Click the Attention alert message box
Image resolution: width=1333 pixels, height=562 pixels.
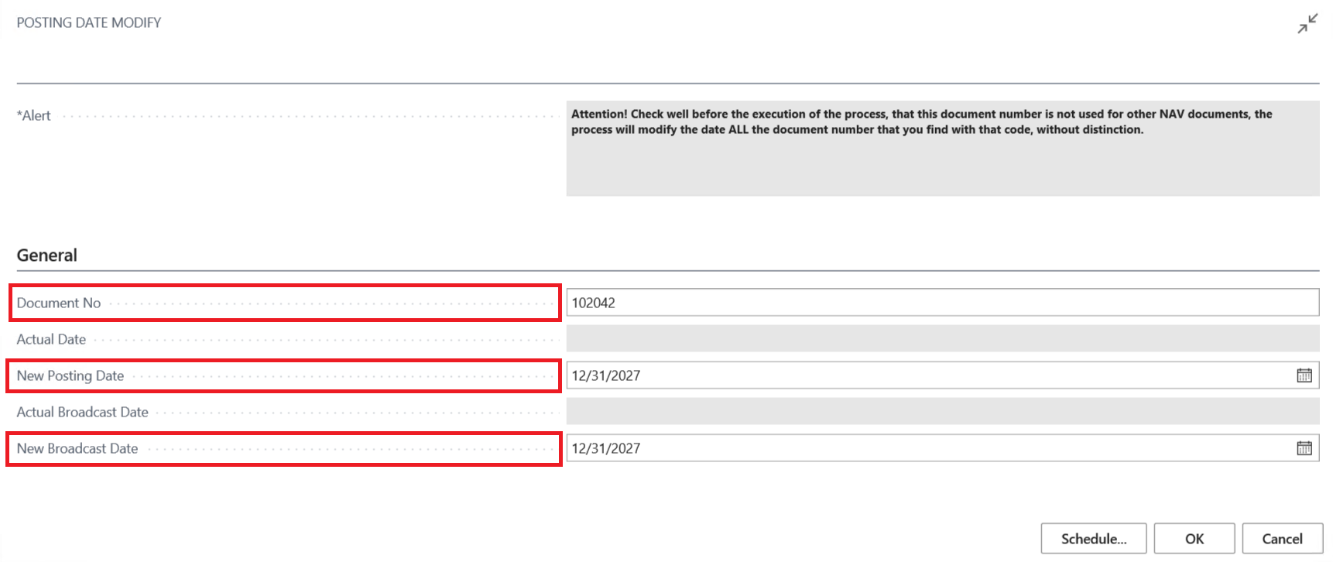point(942,149)
